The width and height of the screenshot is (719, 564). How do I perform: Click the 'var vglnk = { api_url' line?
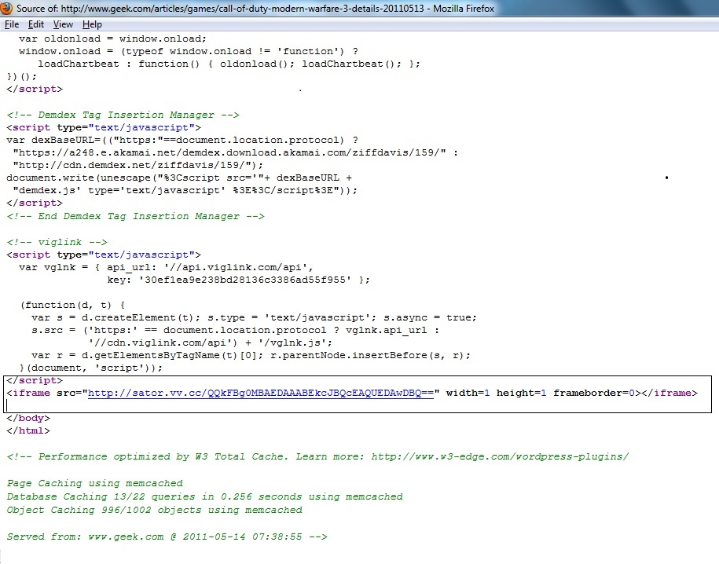pyautogui.click(x=166, y=267)
